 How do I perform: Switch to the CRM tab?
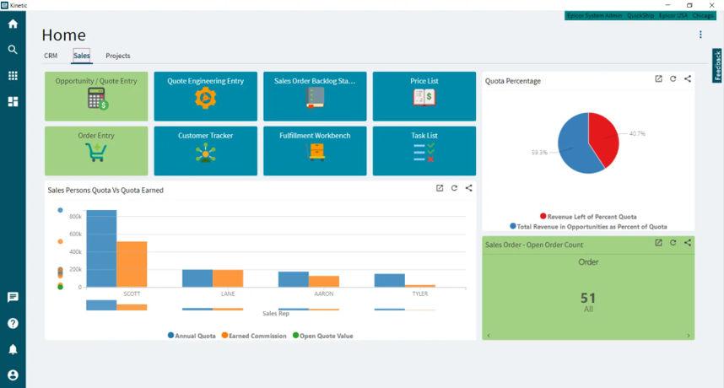(x=51, y=56)
